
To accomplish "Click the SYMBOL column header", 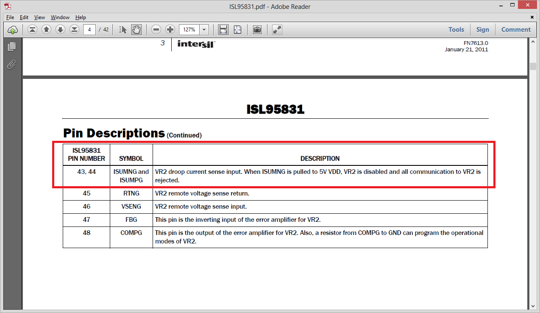I will click(131, 159).
